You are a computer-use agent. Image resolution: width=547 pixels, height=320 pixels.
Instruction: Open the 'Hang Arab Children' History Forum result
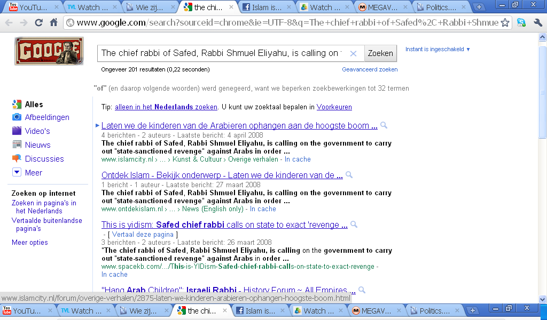(229, 290)
